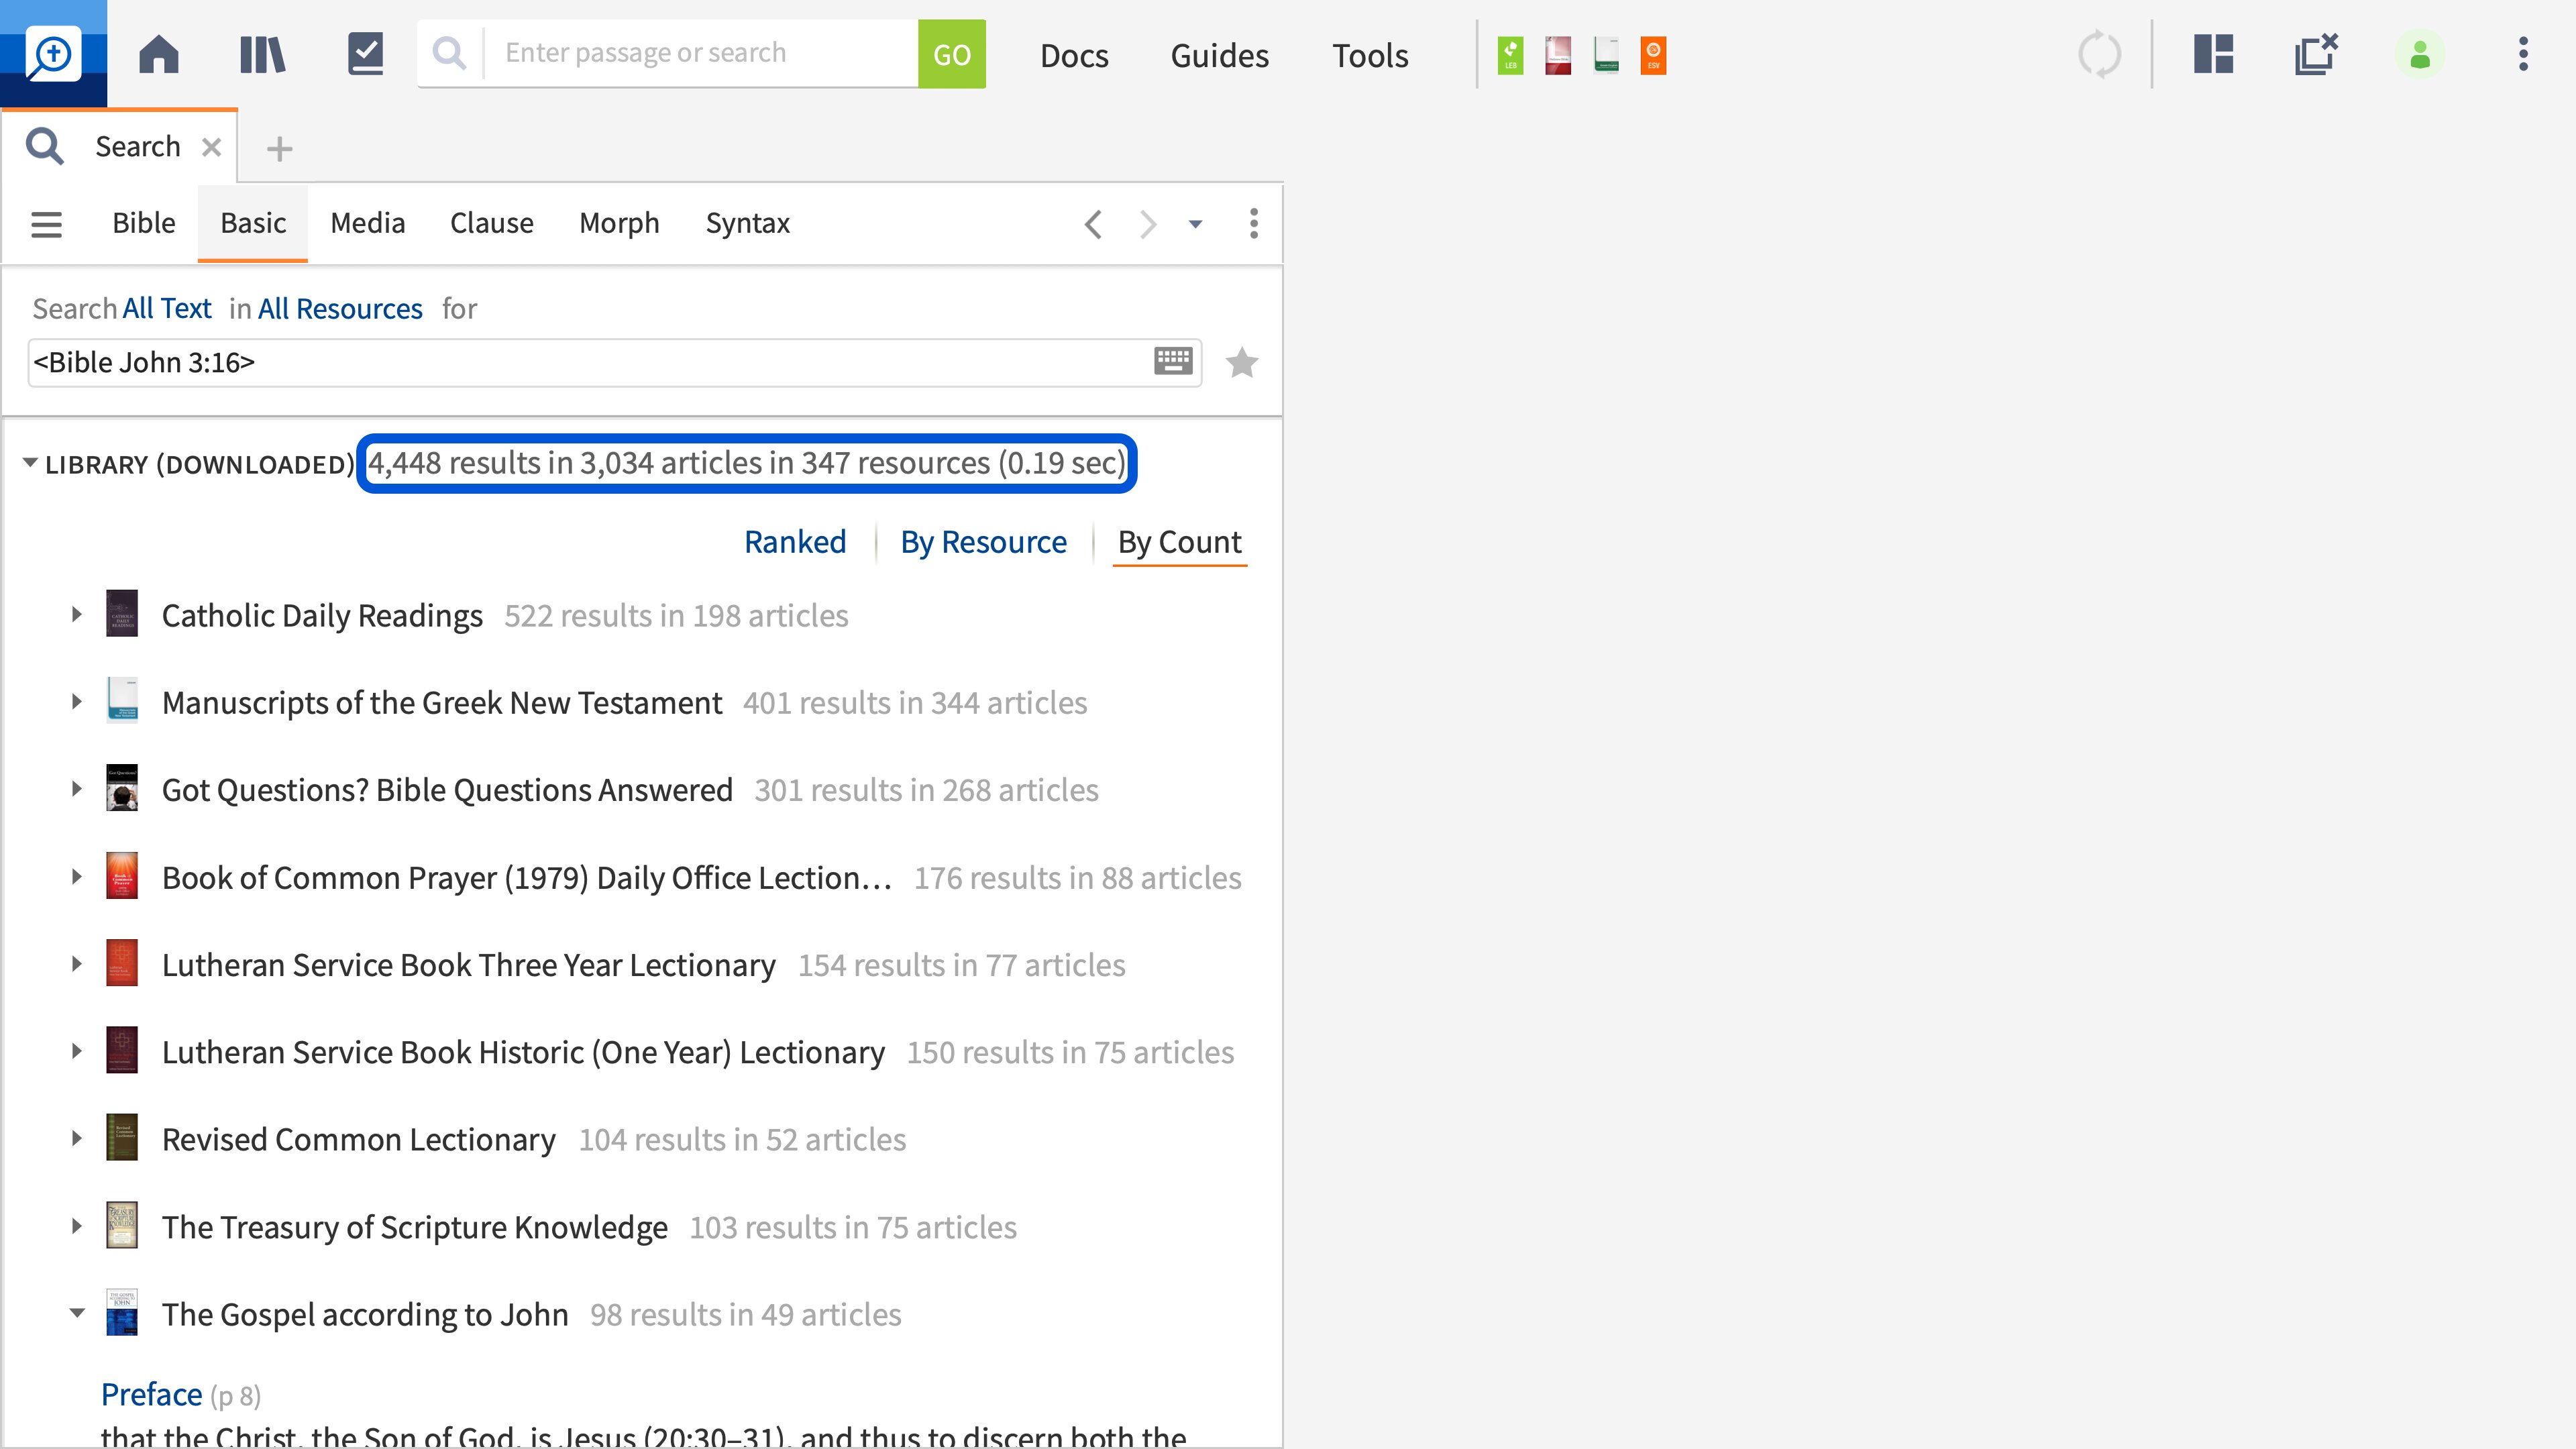Click the GO button

point(951,54)
